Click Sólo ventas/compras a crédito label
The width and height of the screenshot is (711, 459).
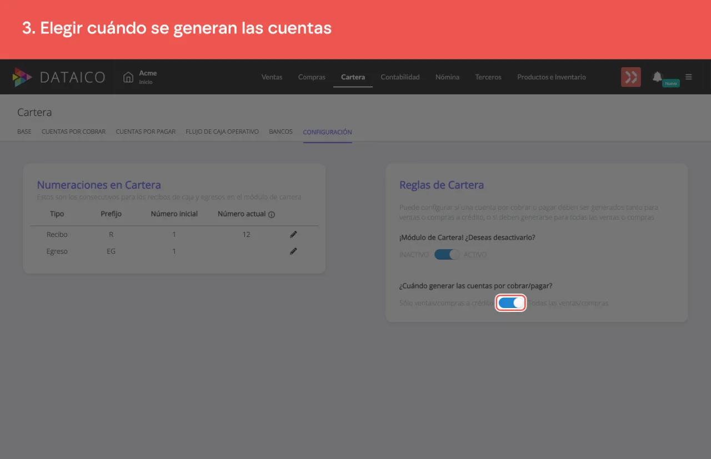point(446,304)
